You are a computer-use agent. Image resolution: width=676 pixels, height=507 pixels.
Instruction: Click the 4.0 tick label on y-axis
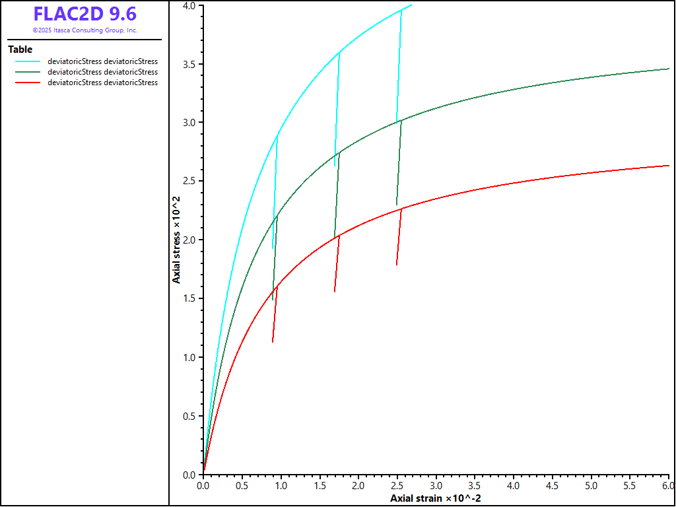(189, 5)
